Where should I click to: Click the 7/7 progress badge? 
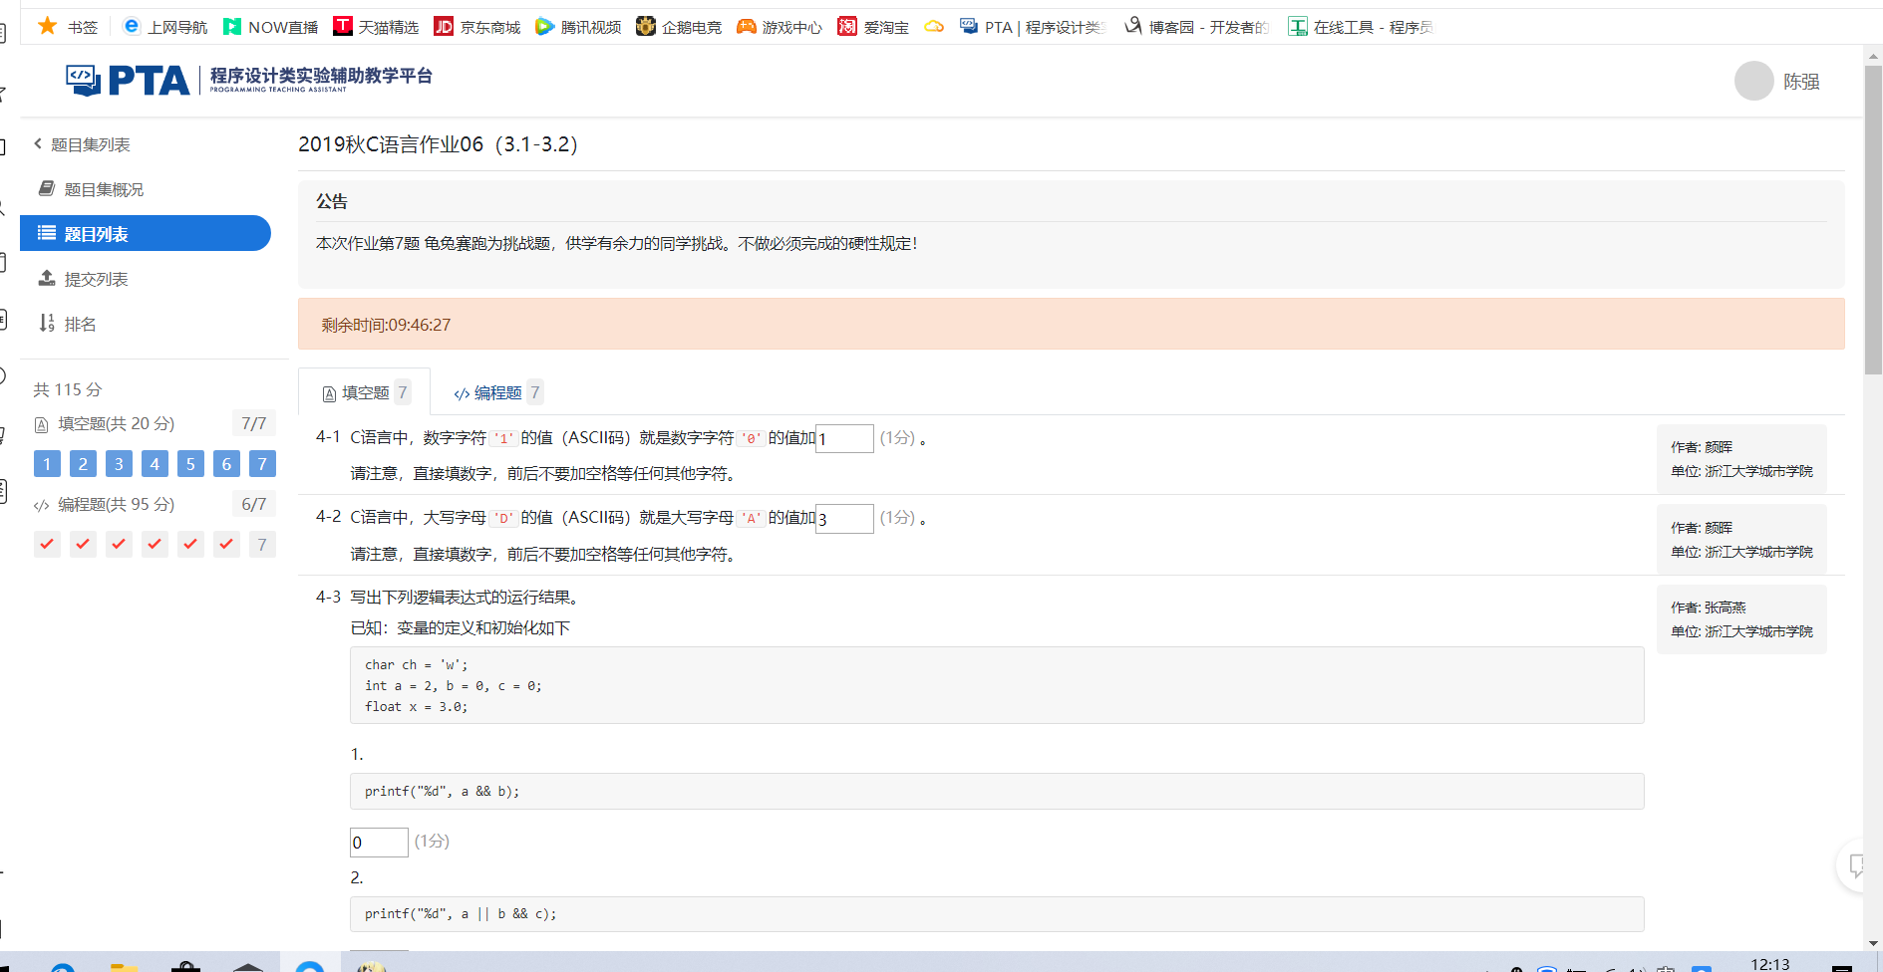tap(254, 423)
